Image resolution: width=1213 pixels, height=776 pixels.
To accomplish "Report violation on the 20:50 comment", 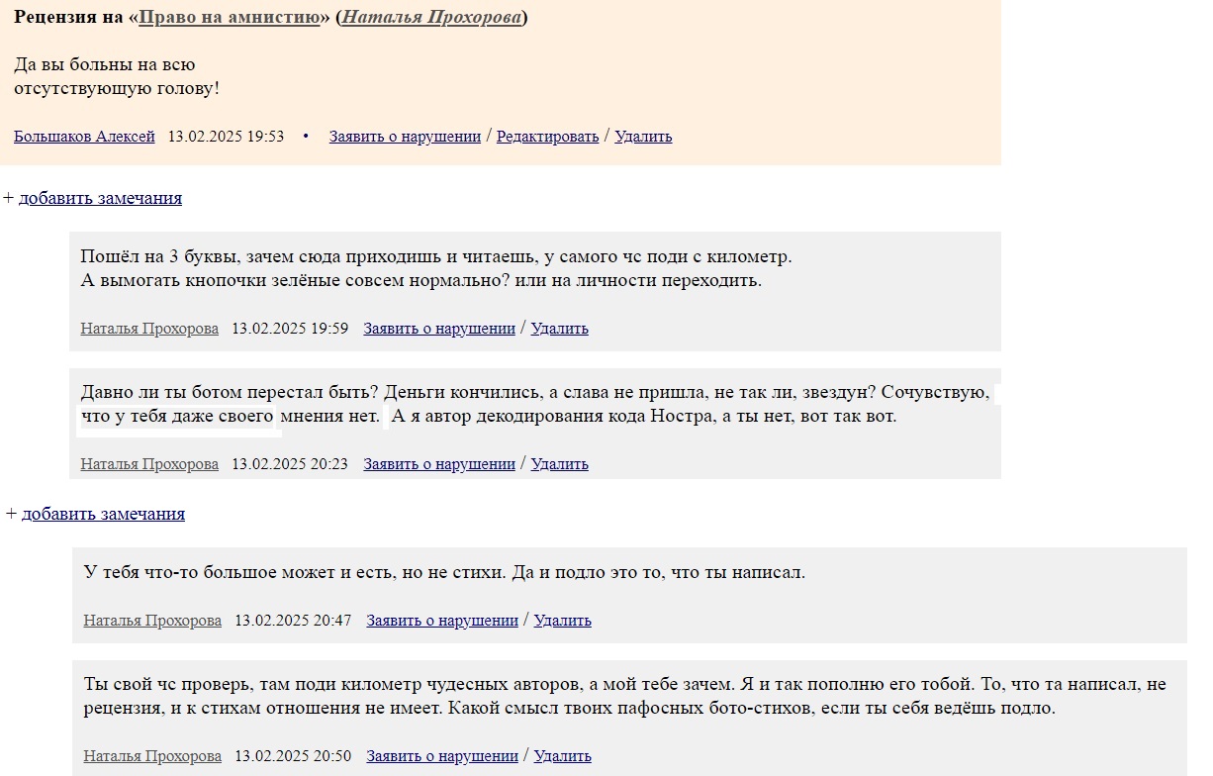I will tap(442, 756).
